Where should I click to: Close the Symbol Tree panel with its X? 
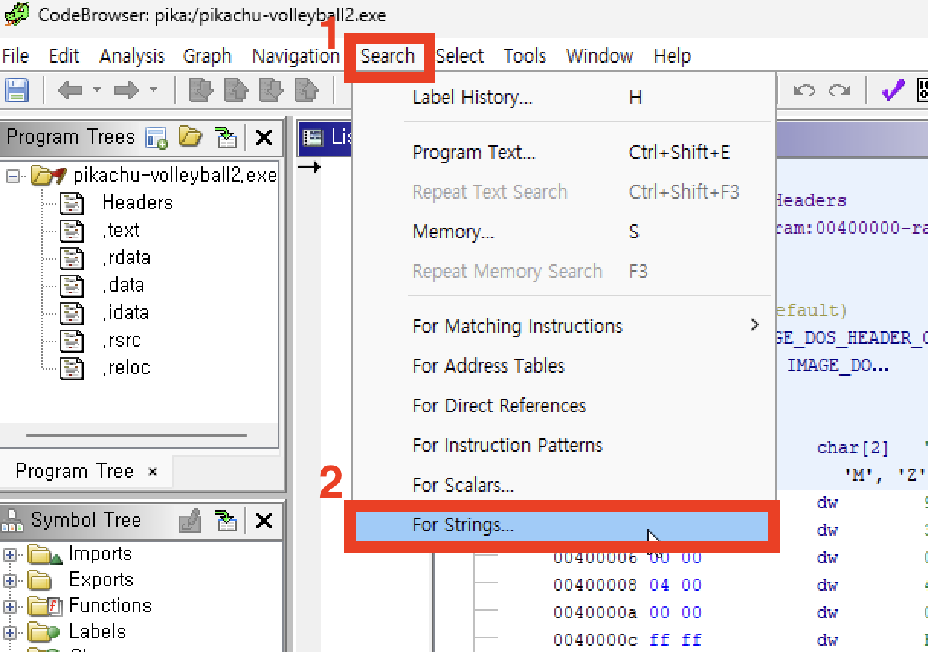click(264, 521)
